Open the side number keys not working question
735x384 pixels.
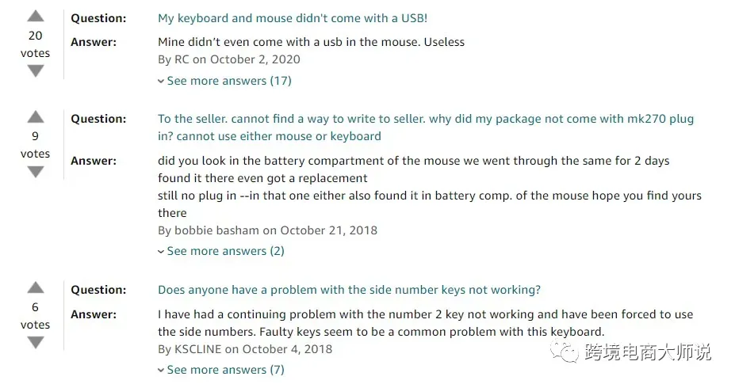pyautogui.click(x=349, y=290)
